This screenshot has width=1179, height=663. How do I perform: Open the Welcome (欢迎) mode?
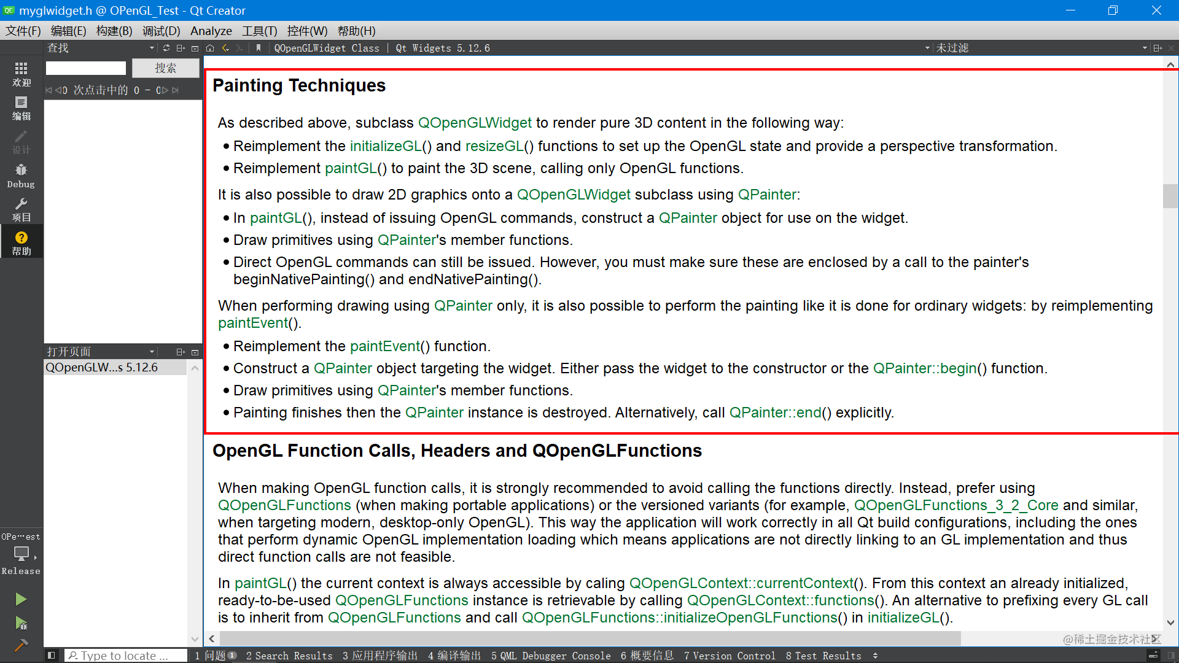pos(21,74)
